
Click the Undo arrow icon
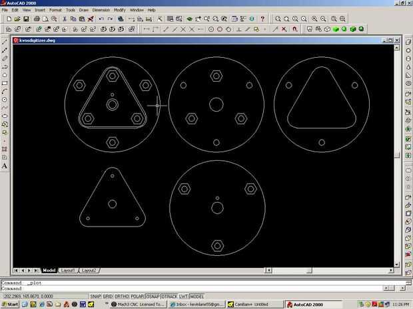[x=101, y=19]
